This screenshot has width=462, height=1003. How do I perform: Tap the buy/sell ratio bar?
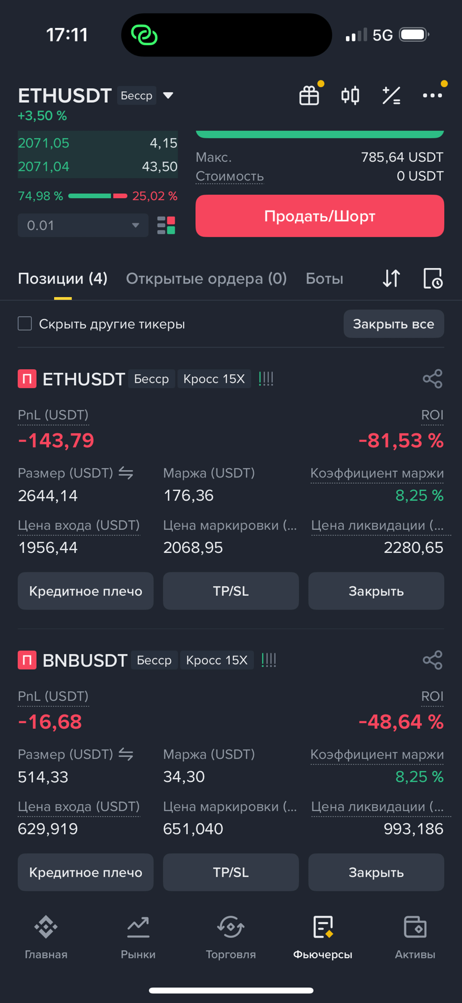[x=98, y=196]
